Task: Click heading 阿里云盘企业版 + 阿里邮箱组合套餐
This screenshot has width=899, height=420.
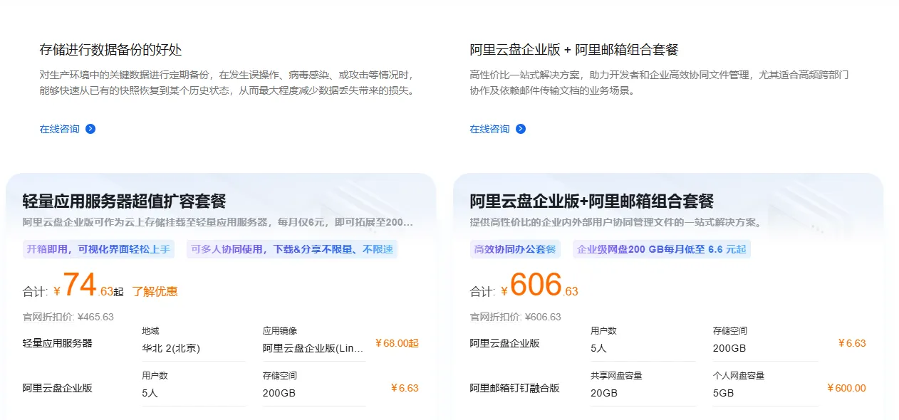Action: (574, 50)
